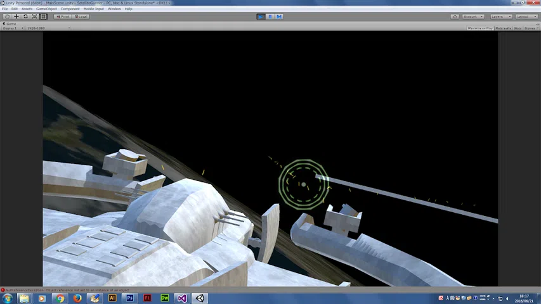
Task: Click the volume speaker tray icon
Action: [507, 298]
